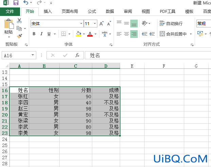The image size is (211, 167).
Task: Select row 24 header
Action: tap(5, 139)
